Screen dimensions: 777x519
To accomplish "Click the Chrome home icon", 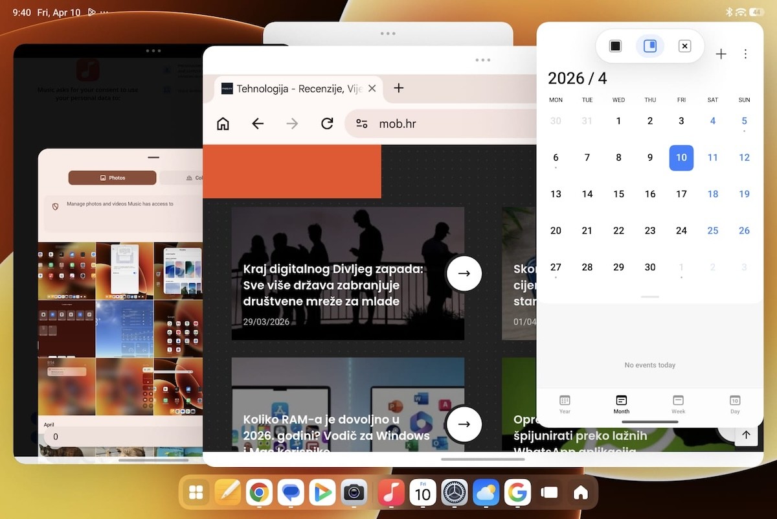I will tap(223, 124).
